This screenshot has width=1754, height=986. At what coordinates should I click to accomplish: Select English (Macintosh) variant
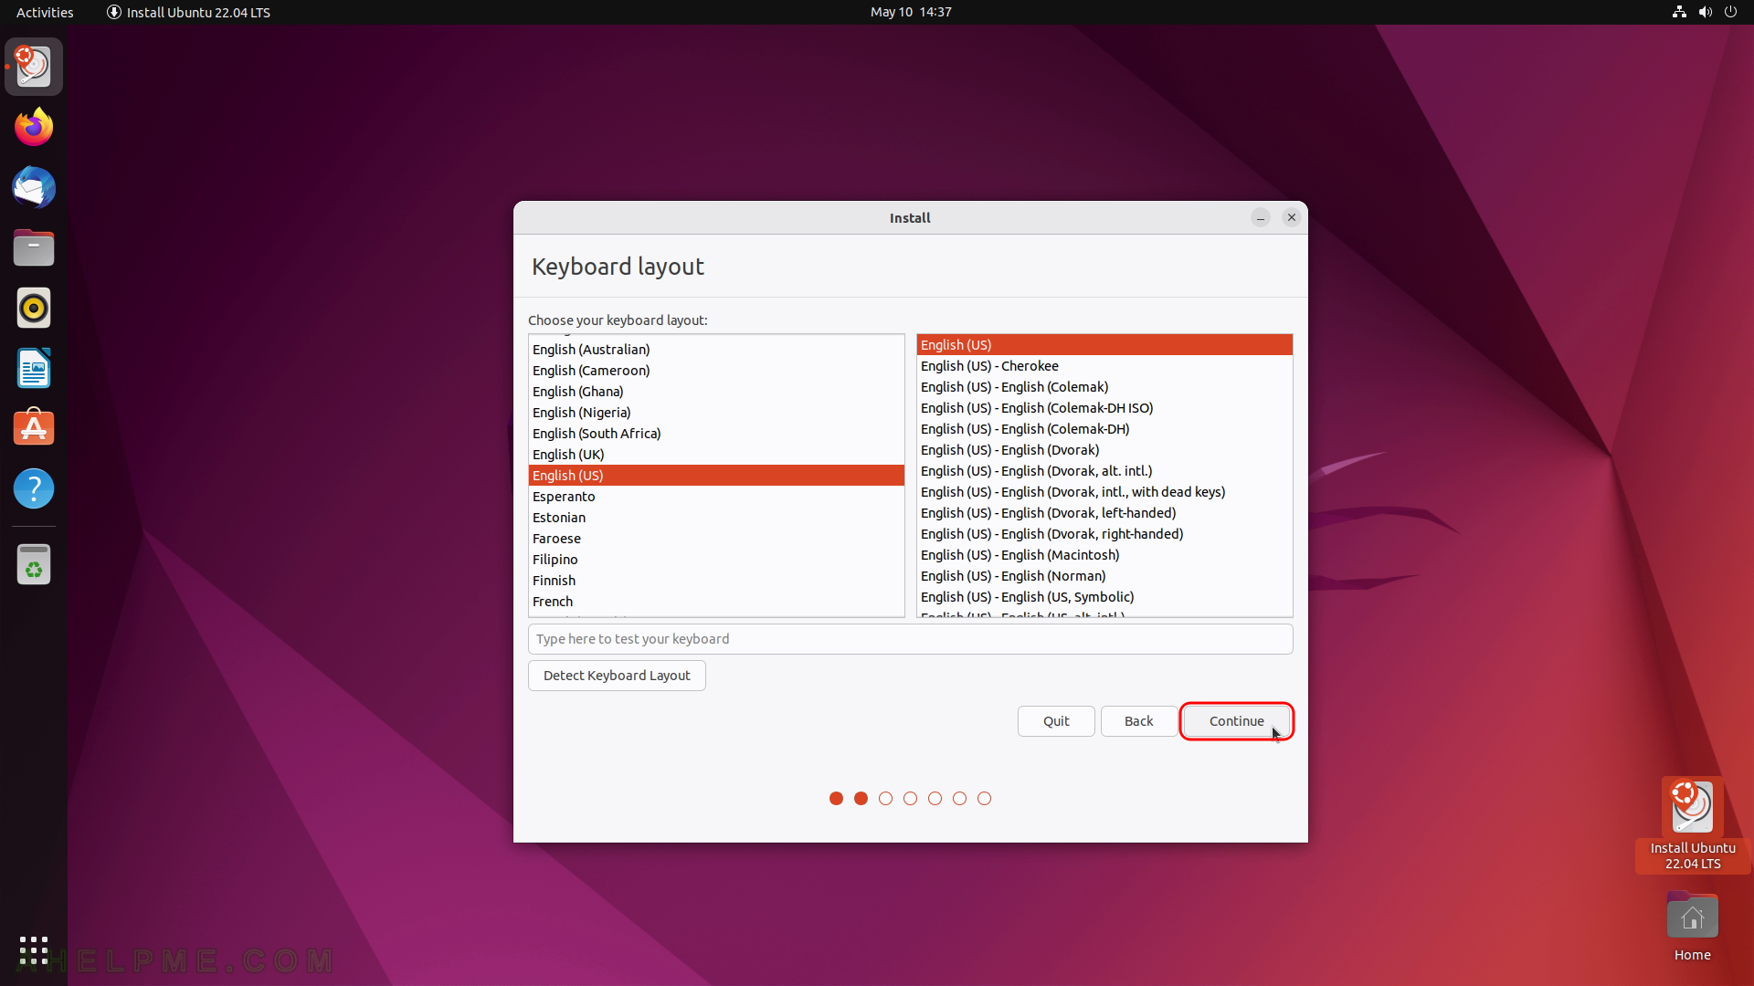tap(1104, 555)
